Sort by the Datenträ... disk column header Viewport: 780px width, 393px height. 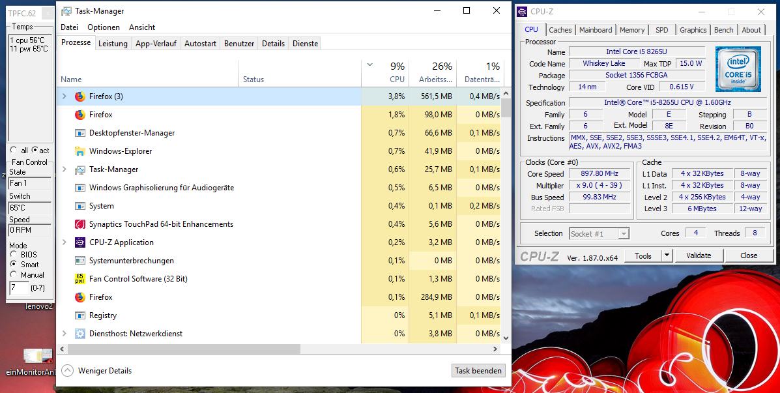pos(480,73)
